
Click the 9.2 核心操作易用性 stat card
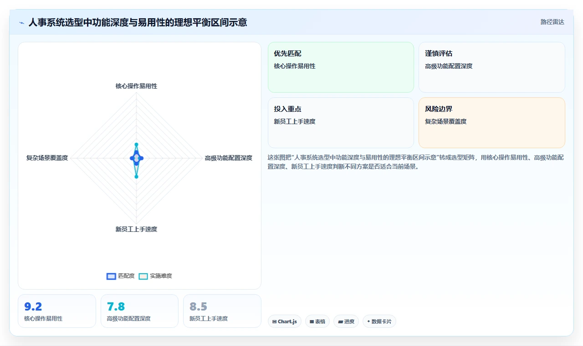57,311
